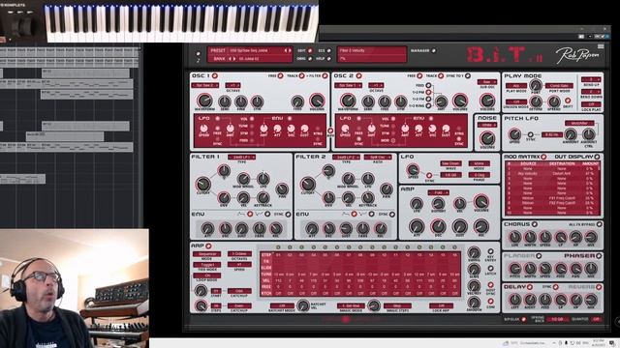Open the preset MANAGER
The width and height of the screenshot is (620, 348).
(434, 50)
